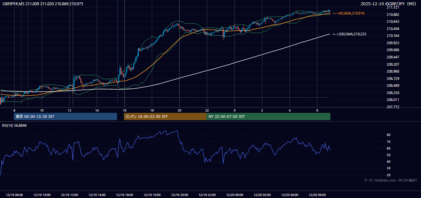Click hour label 18 under the price chart
This screenshot has width=421, height=198.
pos(152,110)
